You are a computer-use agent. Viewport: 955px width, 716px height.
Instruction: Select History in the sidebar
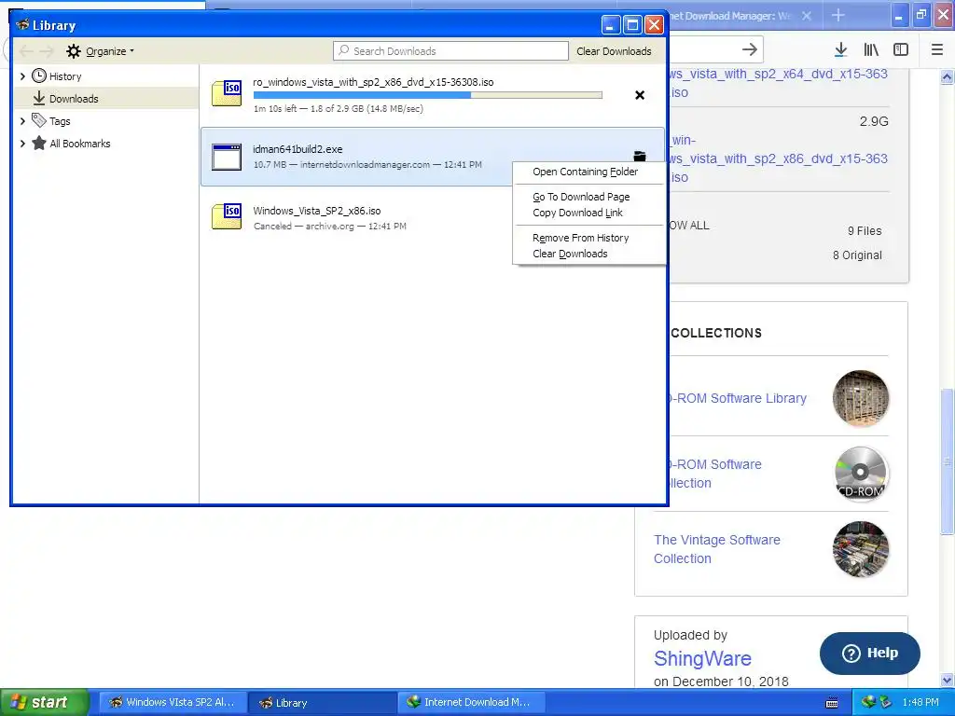pos(65,76)
